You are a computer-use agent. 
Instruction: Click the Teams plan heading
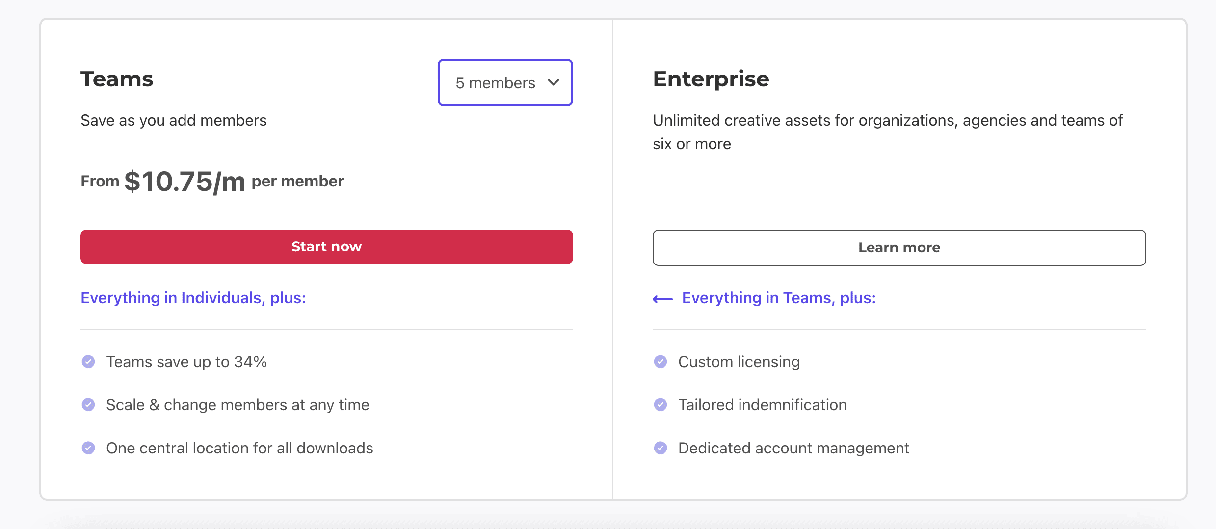(x=117, y=79)
